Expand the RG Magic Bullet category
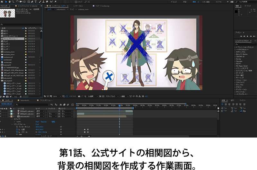This screenshot has width=257, height=170. click(x=235, y=66)
